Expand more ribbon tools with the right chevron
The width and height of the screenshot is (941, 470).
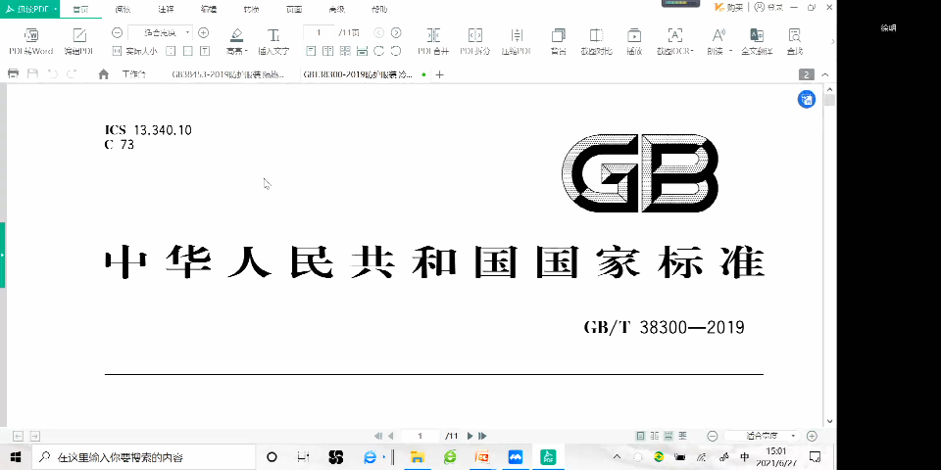pyautogui.click(x=832, y=41)
